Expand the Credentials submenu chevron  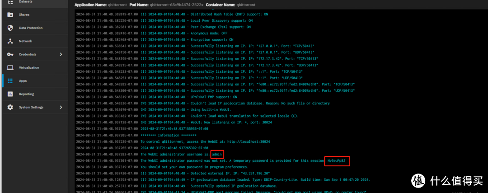pos(61,54)
